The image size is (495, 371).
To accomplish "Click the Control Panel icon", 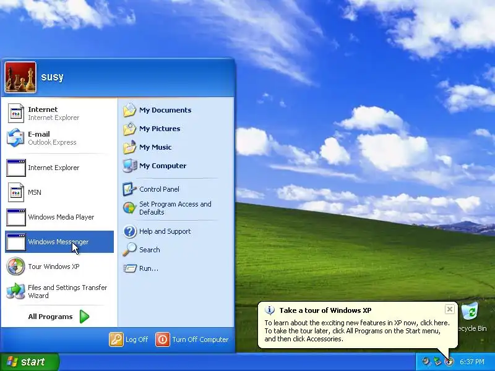I will tap(129, 189).
